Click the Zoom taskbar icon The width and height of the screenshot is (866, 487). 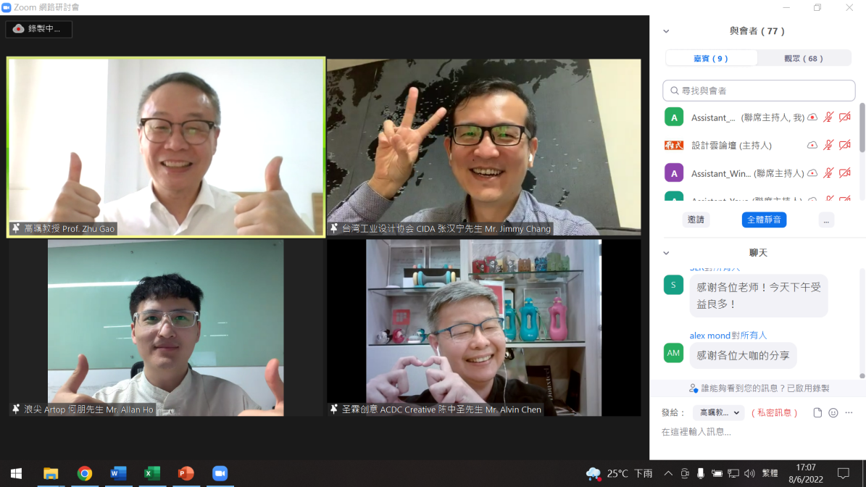[220, 474]
